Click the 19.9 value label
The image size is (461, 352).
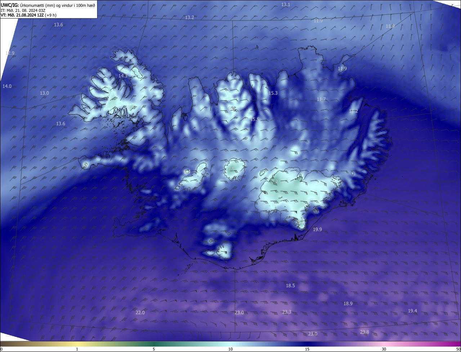317,229
